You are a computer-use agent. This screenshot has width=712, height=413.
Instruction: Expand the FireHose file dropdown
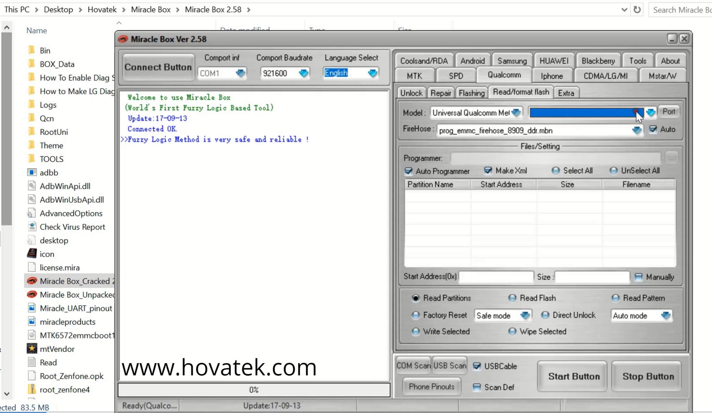tap(637, 130)
